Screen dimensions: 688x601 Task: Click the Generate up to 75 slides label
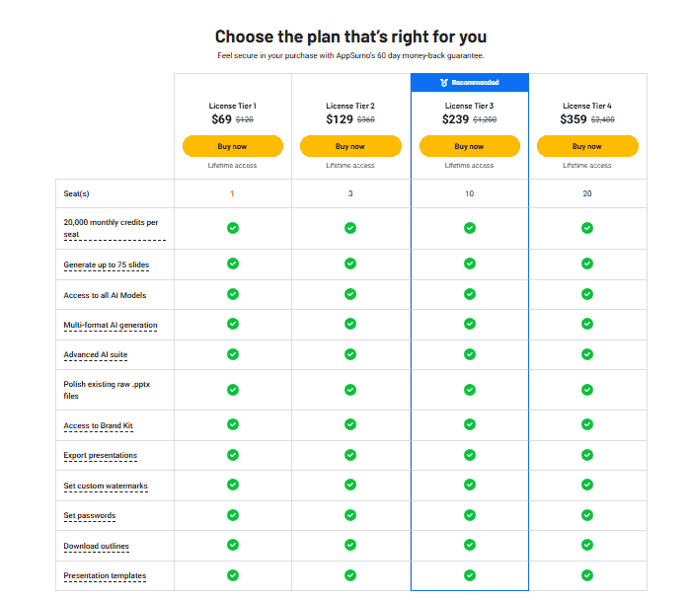[x=107, y=264]
